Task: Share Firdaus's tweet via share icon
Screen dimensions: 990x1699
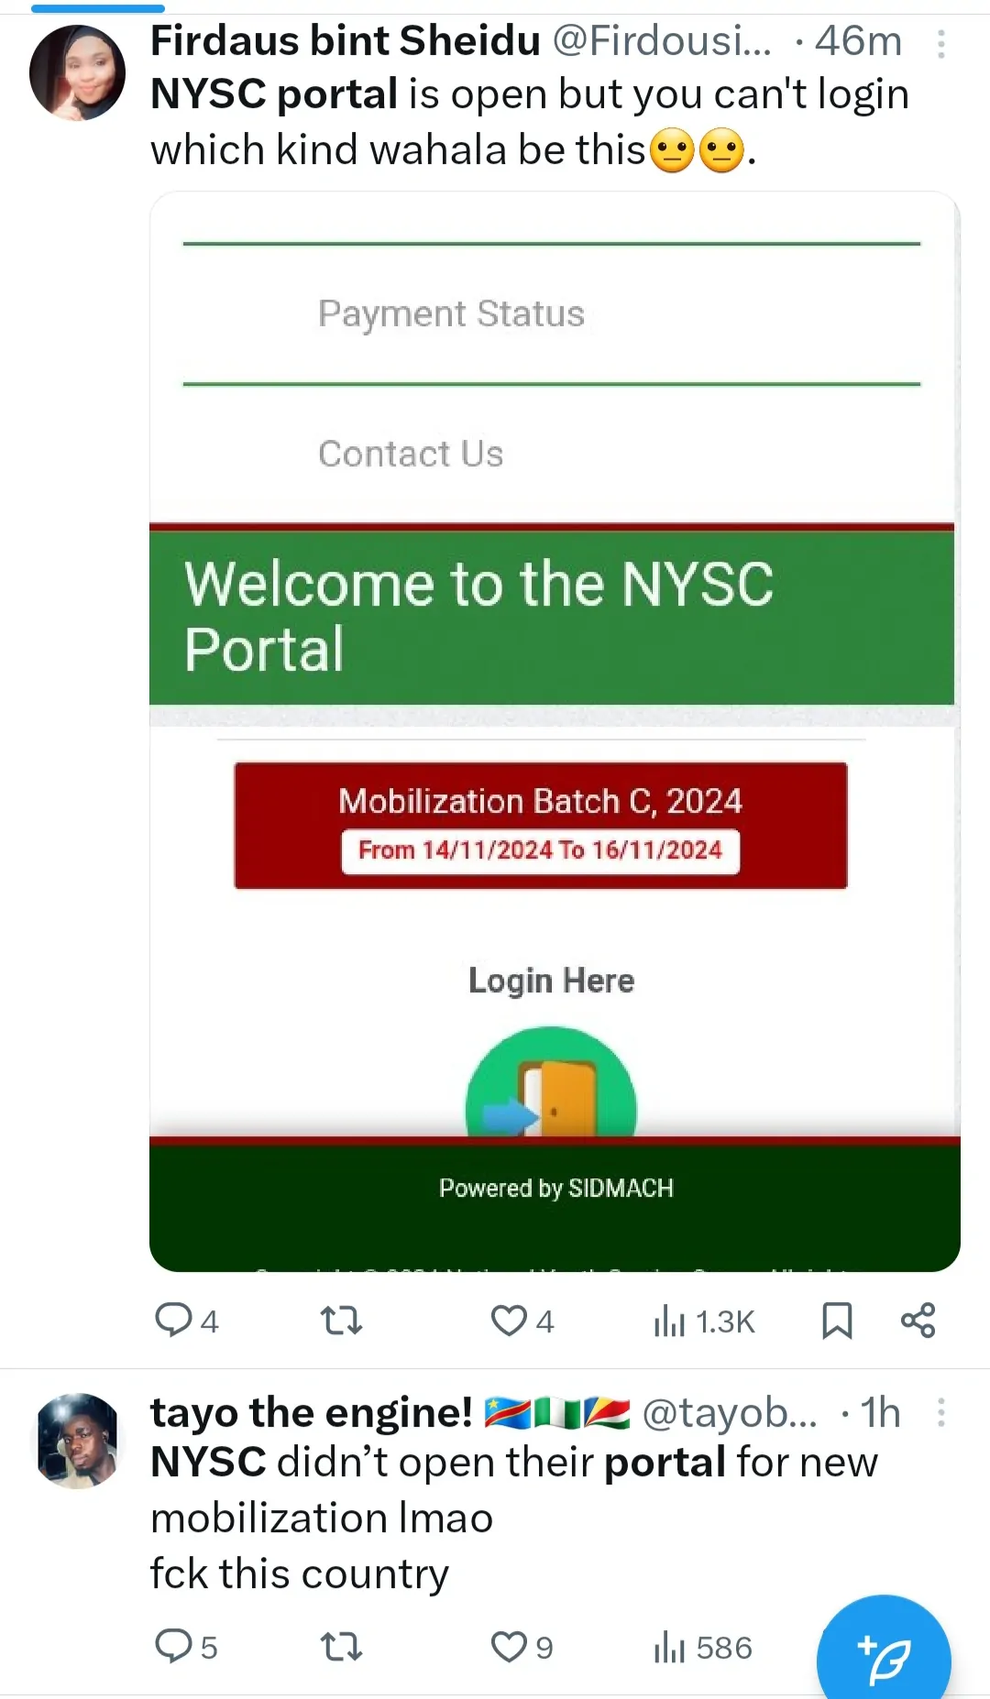Action: [918, 1321]
